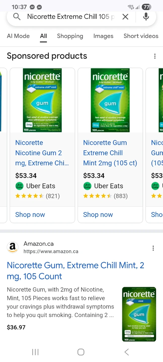The height and width of the screenshot is (362, 163).
Task: Tap Shop now for 883-review product
Action: click(98, 215)
